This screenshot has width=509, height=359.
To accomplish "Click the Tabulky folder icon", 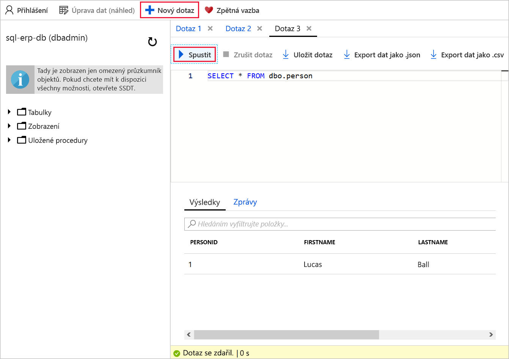I will pyautogui.click(x=22, y=112).
